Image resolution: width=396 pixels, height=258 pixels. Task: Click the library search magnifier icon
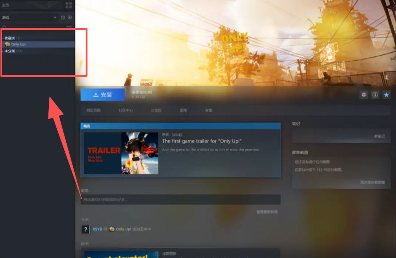[4, 27]
